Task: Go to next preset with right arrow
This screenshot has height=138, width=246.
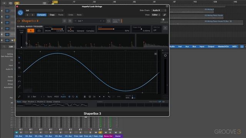Action: pos(32,15)
